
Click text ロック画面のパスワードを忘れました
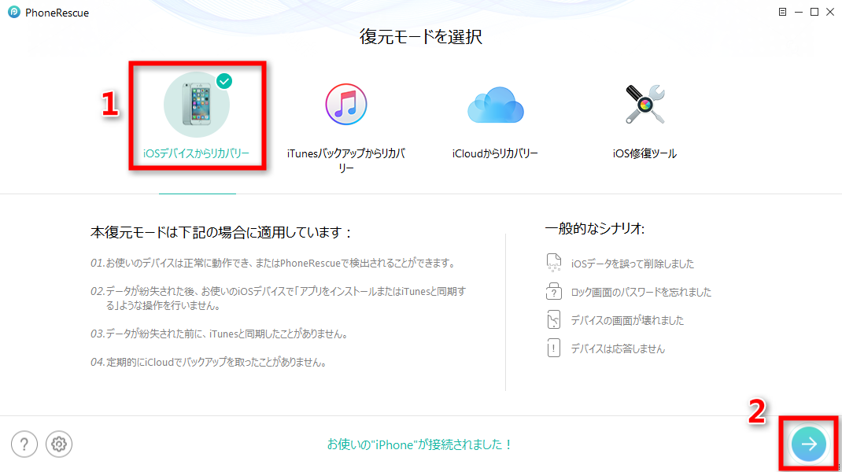(x=641, y=292)
